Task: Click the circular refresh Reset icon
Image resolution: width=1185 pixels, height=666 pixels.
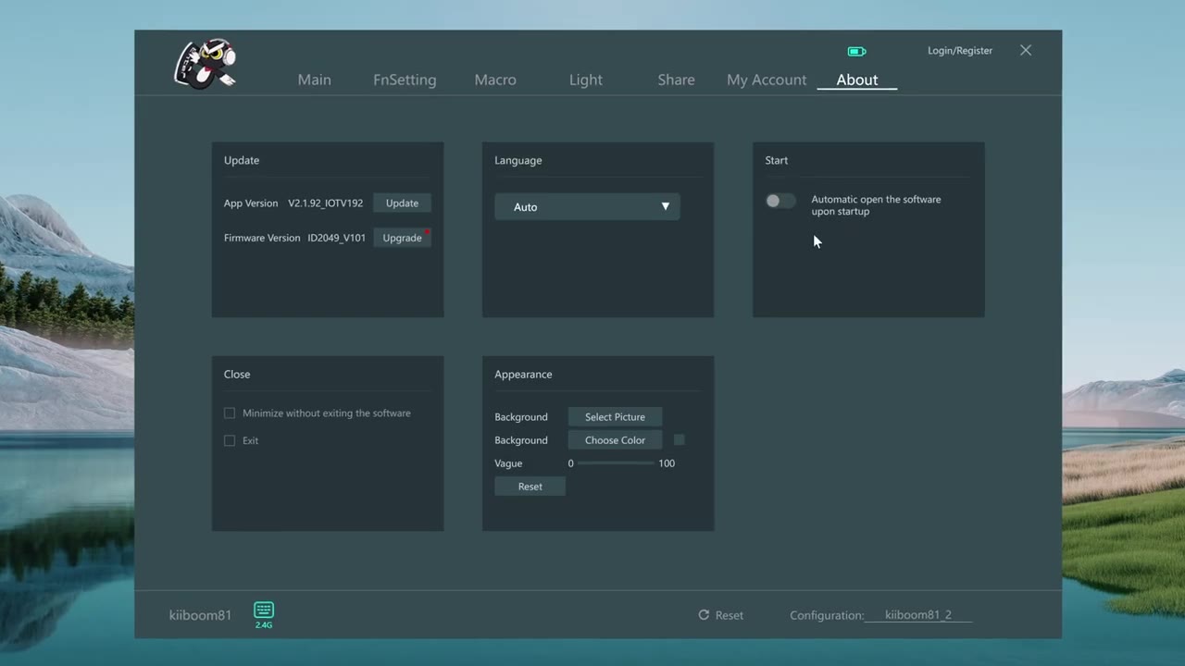Action: pos(704,614)
